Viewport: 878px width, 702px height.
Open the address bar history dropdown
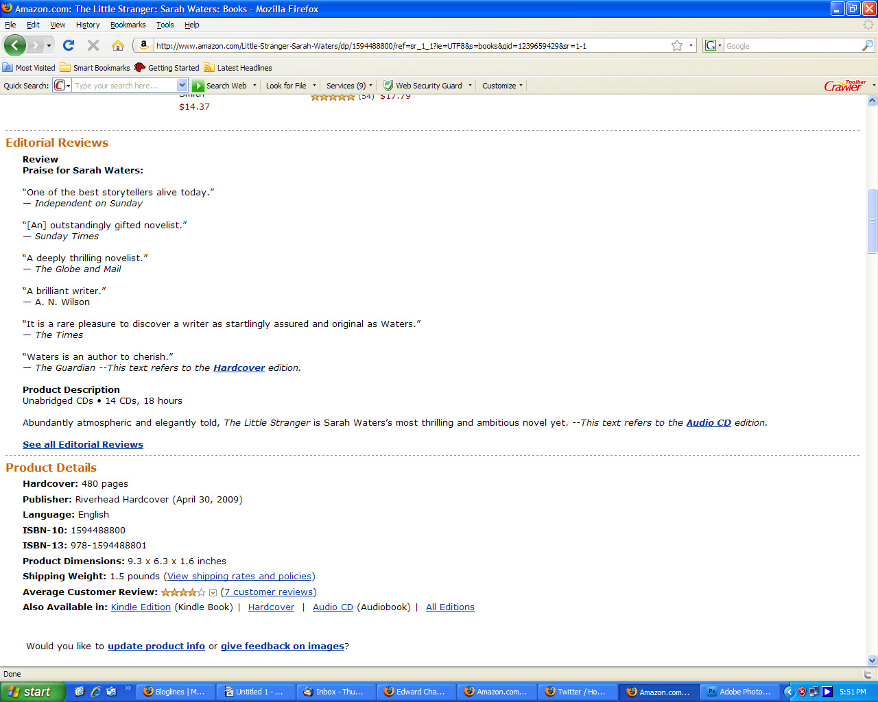(x=691, y=45)
